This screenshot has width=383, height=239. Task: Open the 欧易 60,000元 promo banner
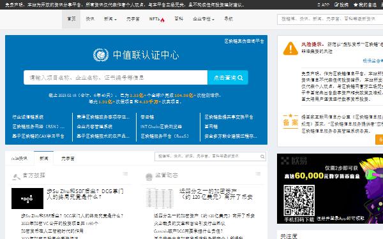(x=330, y=189)
